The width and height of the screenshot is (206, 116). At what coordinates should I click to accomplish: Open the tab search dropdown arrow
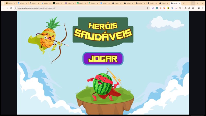(x=3, y=3)
